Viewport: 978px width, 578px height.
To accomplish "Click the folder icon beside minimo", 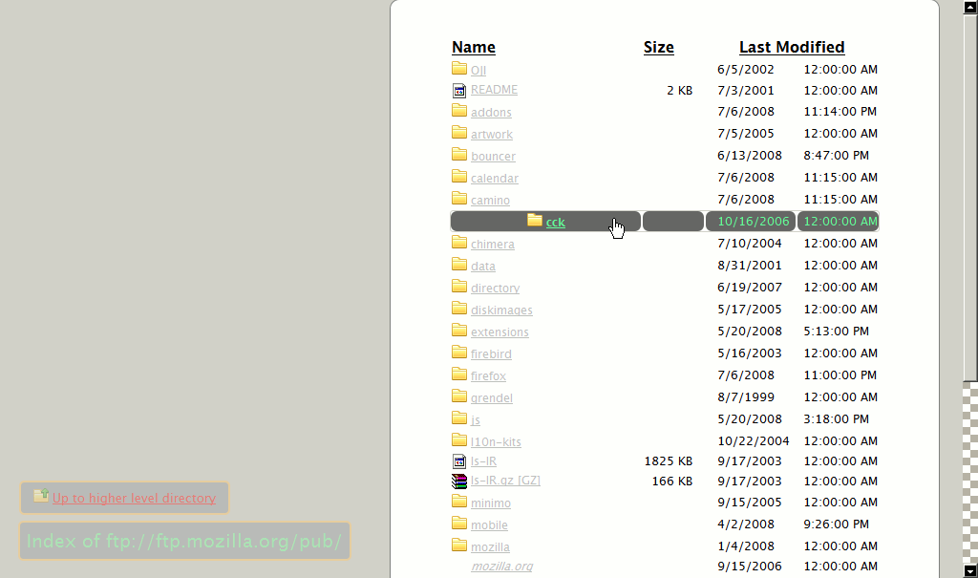I will click(x=459, y=502).
